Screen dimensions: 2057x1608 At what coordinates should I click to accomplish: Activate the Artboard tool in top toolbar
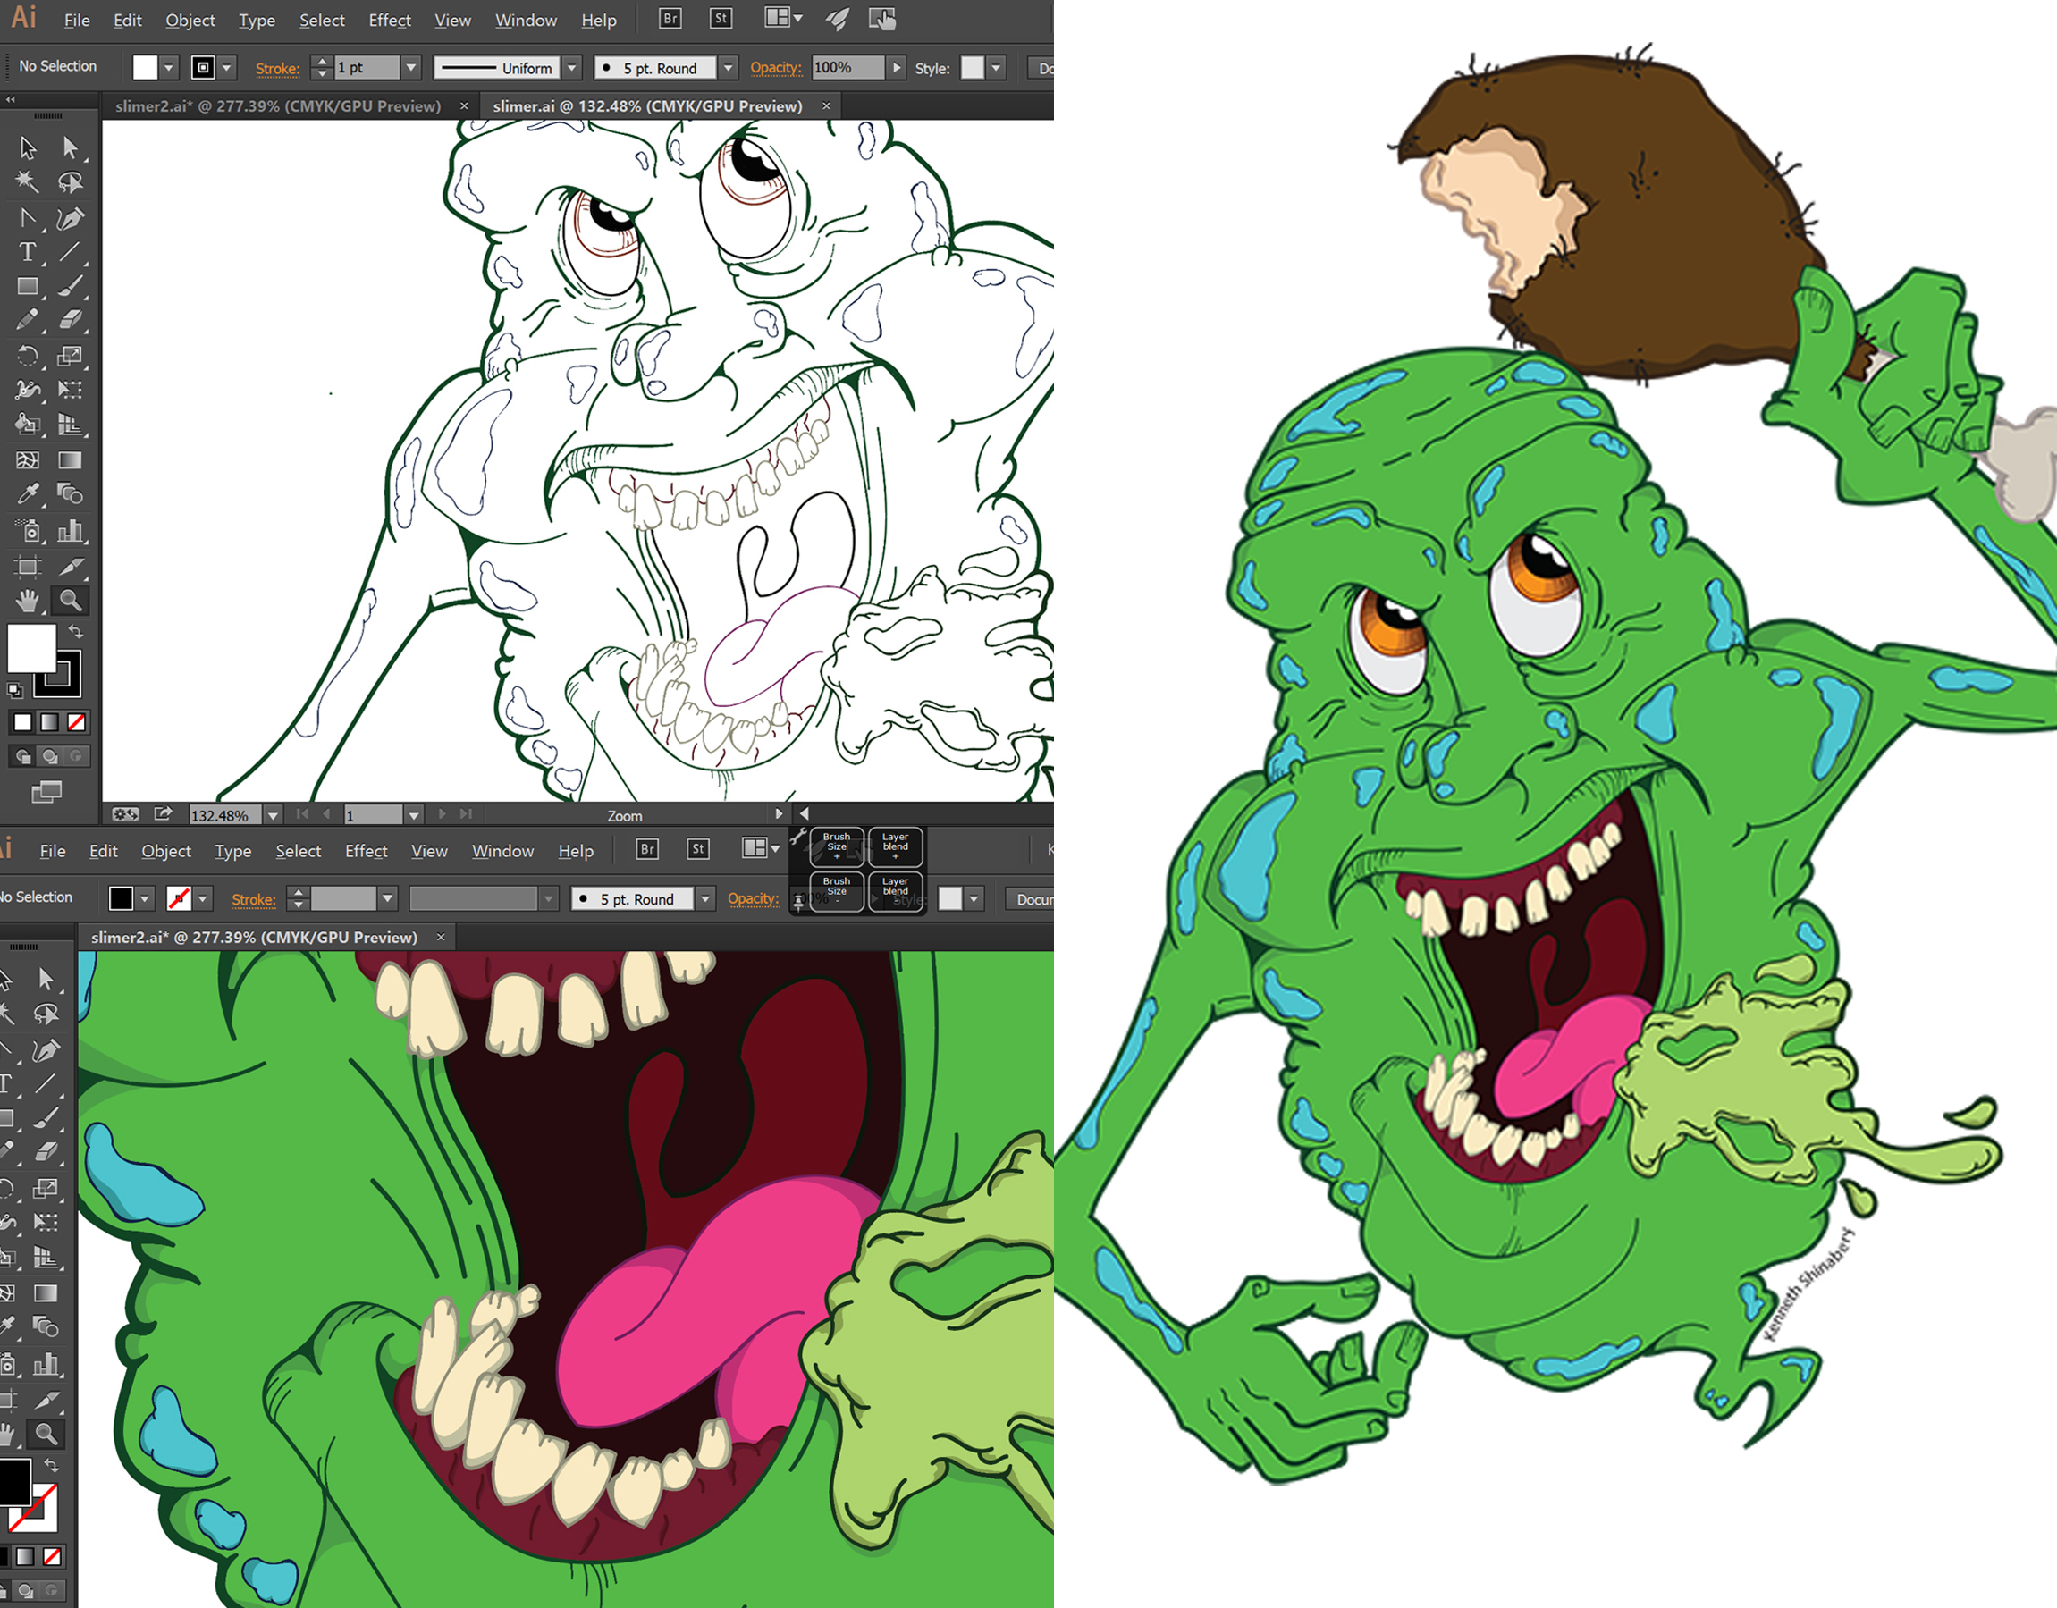tap(28, 566)
